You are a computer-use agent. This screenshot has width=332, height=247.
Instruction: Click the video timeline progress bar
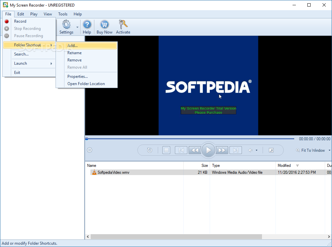(190, 139)
